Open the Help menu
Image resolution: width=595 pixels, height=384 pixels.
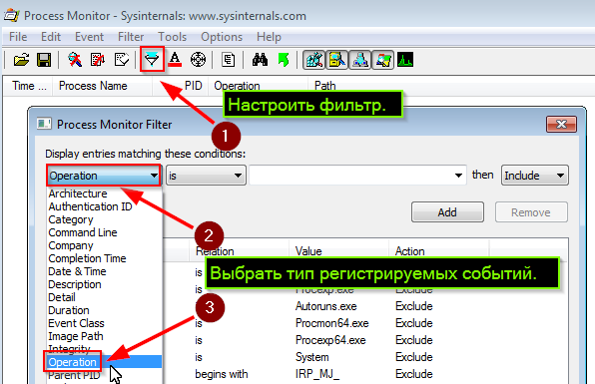269,37
